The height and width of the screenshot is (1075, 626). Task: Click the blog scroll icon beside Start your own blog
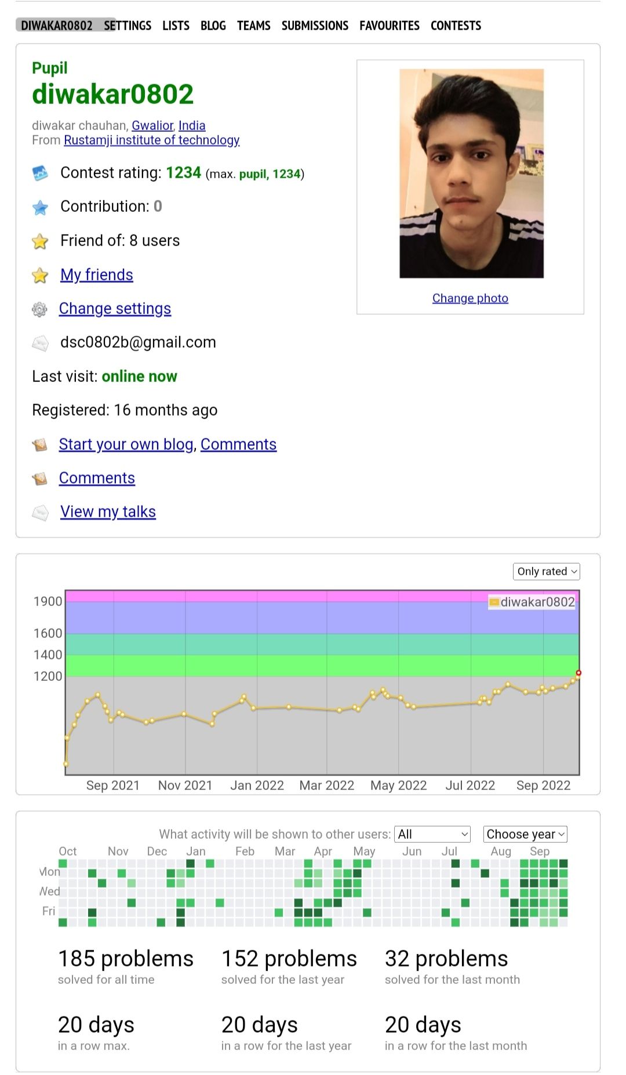point(39,445)
